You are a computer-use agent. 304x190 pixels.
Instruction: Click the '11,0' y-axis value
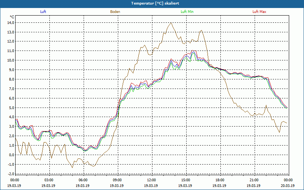(11, 51)
